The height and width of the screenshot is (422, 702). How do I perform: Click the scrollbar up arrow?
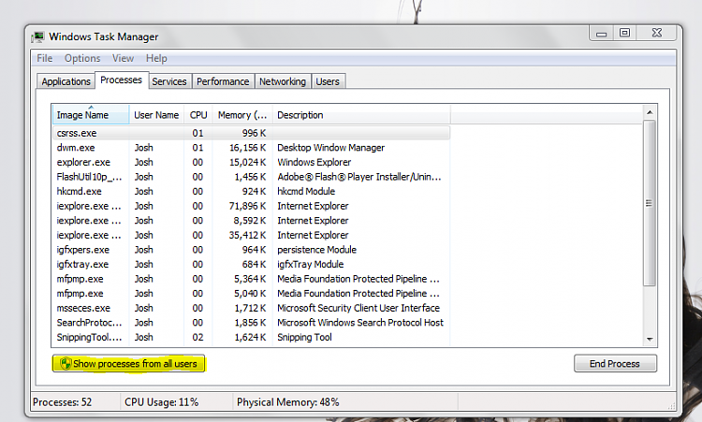[x=650, y=112]
